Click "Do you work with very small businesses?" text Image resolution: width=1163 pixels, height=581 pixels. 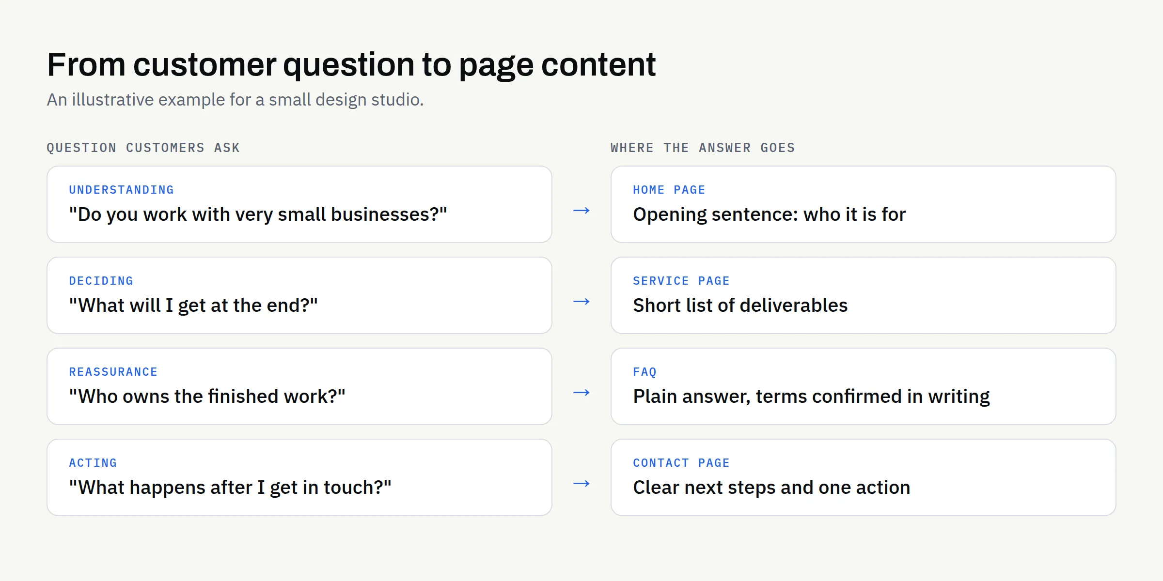coord(258,214)
